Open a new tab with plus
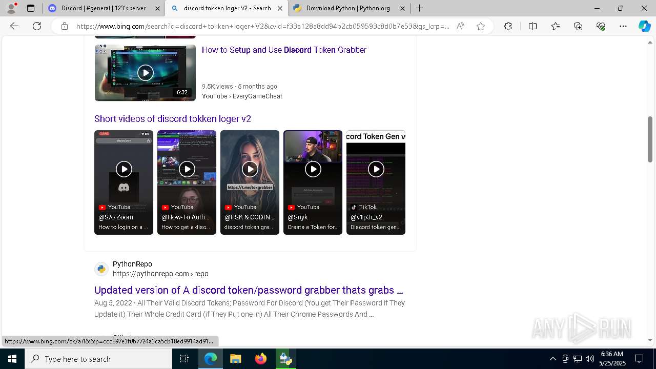Viewport: 656px width, 369px height. click(x=419, y=8)
